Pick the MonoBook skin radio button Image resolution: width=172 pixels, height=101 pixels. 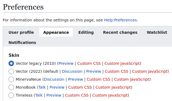(11, 87)
